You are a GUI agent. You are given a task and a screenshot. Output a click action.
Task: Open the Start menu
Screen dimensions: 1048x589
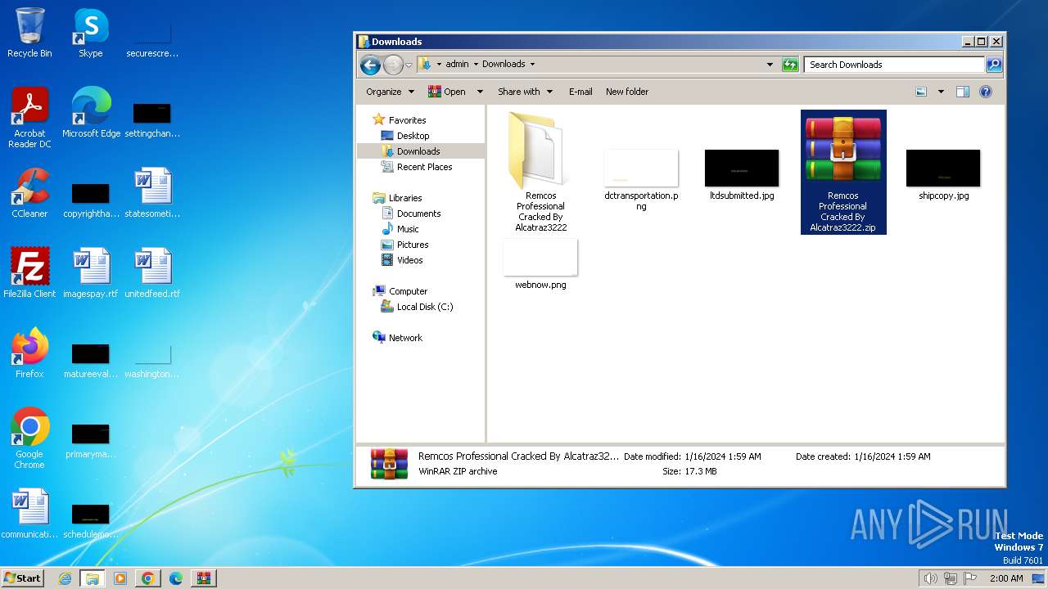coord(22,578)
